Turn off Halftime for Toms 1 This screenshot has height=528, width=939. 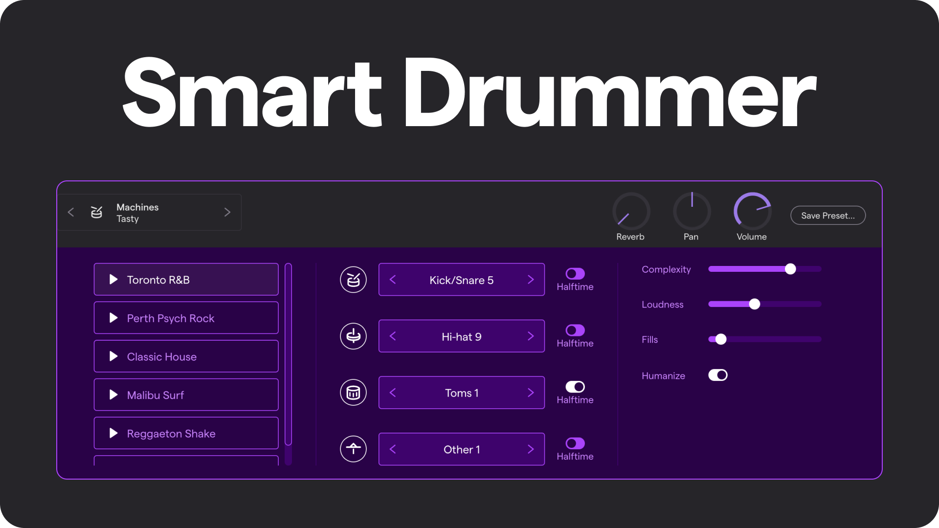point(575,386)
